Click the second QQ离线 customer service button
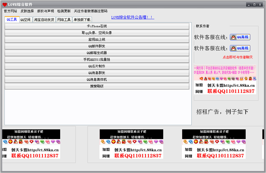Image resolution: width=266 pixels, height=173 pixels. click(x=240, y=48)
